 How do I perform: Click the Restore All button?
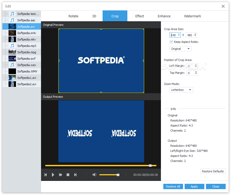pyautogui.click(x=173, y=186)
